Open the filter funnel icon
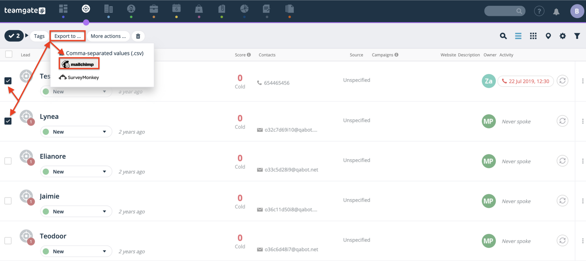 [577, 36]
